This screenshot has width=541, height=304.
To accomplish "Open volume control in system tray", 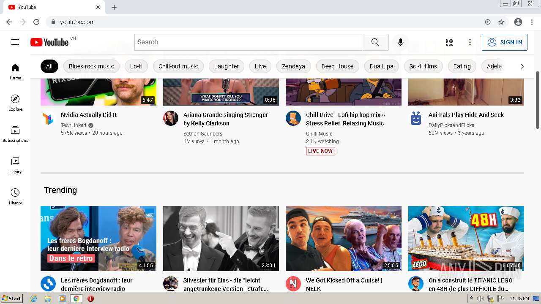I will point(481,299).
